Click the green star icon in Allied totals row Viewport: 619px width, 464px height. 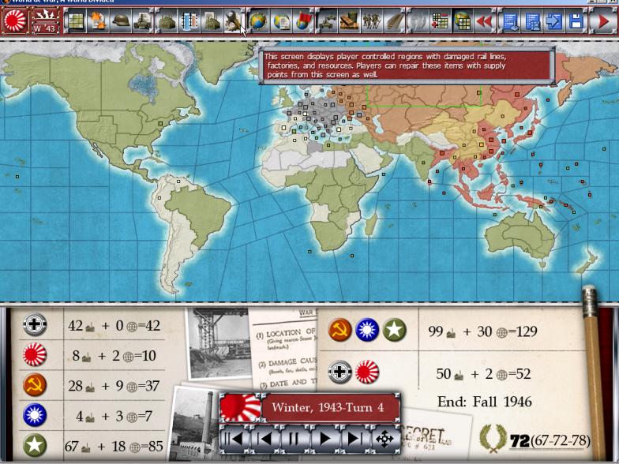[x=394, y=330]
